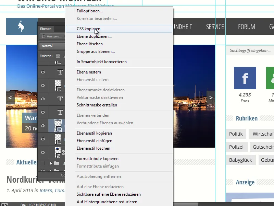The width and height of the screenshot is (274, 206).
Task: Click the Suchbegriff eingeben search field
Action: pos(250,50)
